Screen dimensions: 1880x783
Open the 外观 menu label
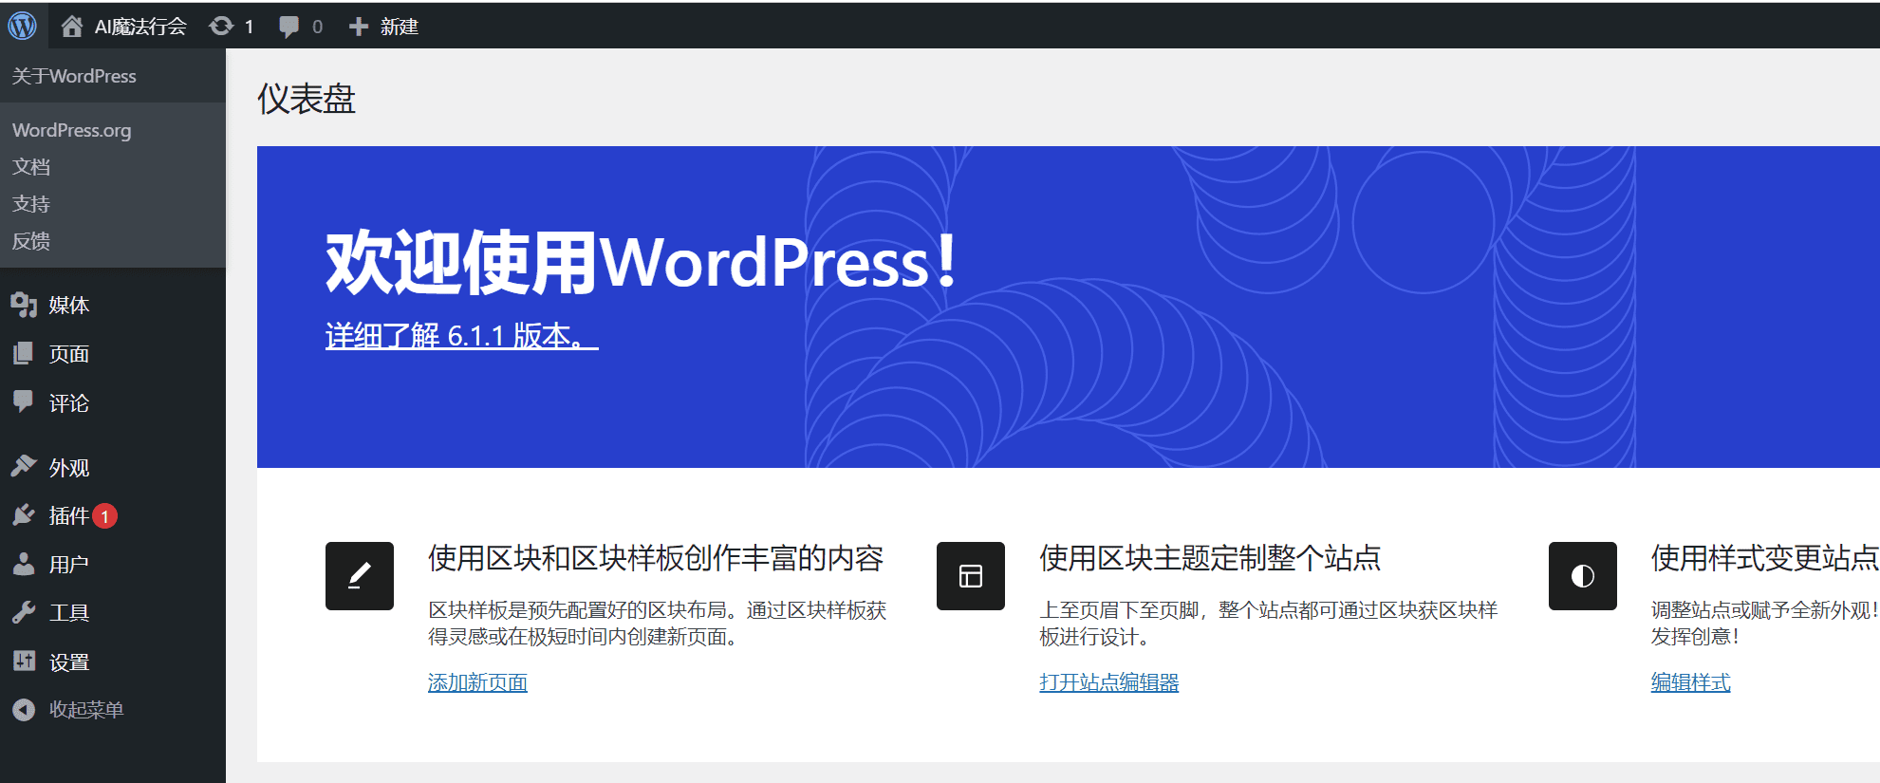pyautogui.click(x=69, y=468)
